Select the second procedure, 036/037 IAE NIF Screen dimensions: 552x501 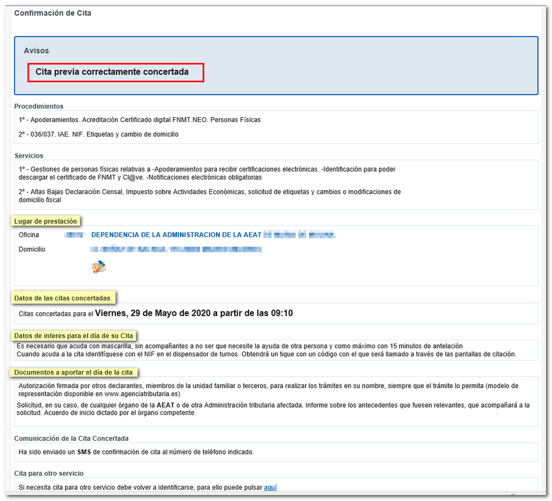tap(98, 134)
